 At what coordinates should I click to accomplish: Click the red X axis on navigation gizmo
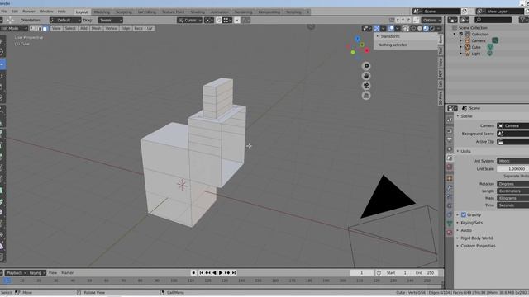tap(367, 50)
